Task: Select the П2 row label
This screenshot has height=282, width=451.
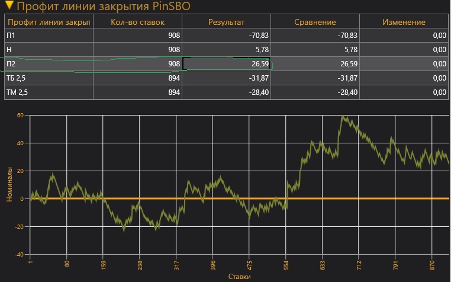Action: (12, 63)
